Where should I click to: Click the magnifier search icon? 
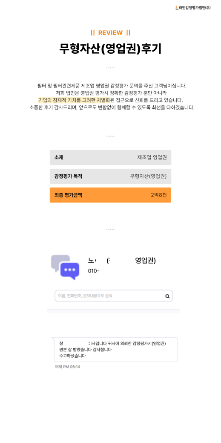click(167, 296)
